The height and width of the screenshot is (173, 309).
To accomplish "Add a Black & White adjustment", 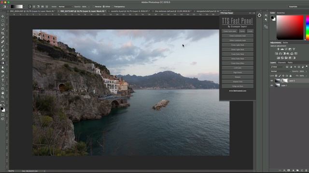I will click(x=284, y=53).
